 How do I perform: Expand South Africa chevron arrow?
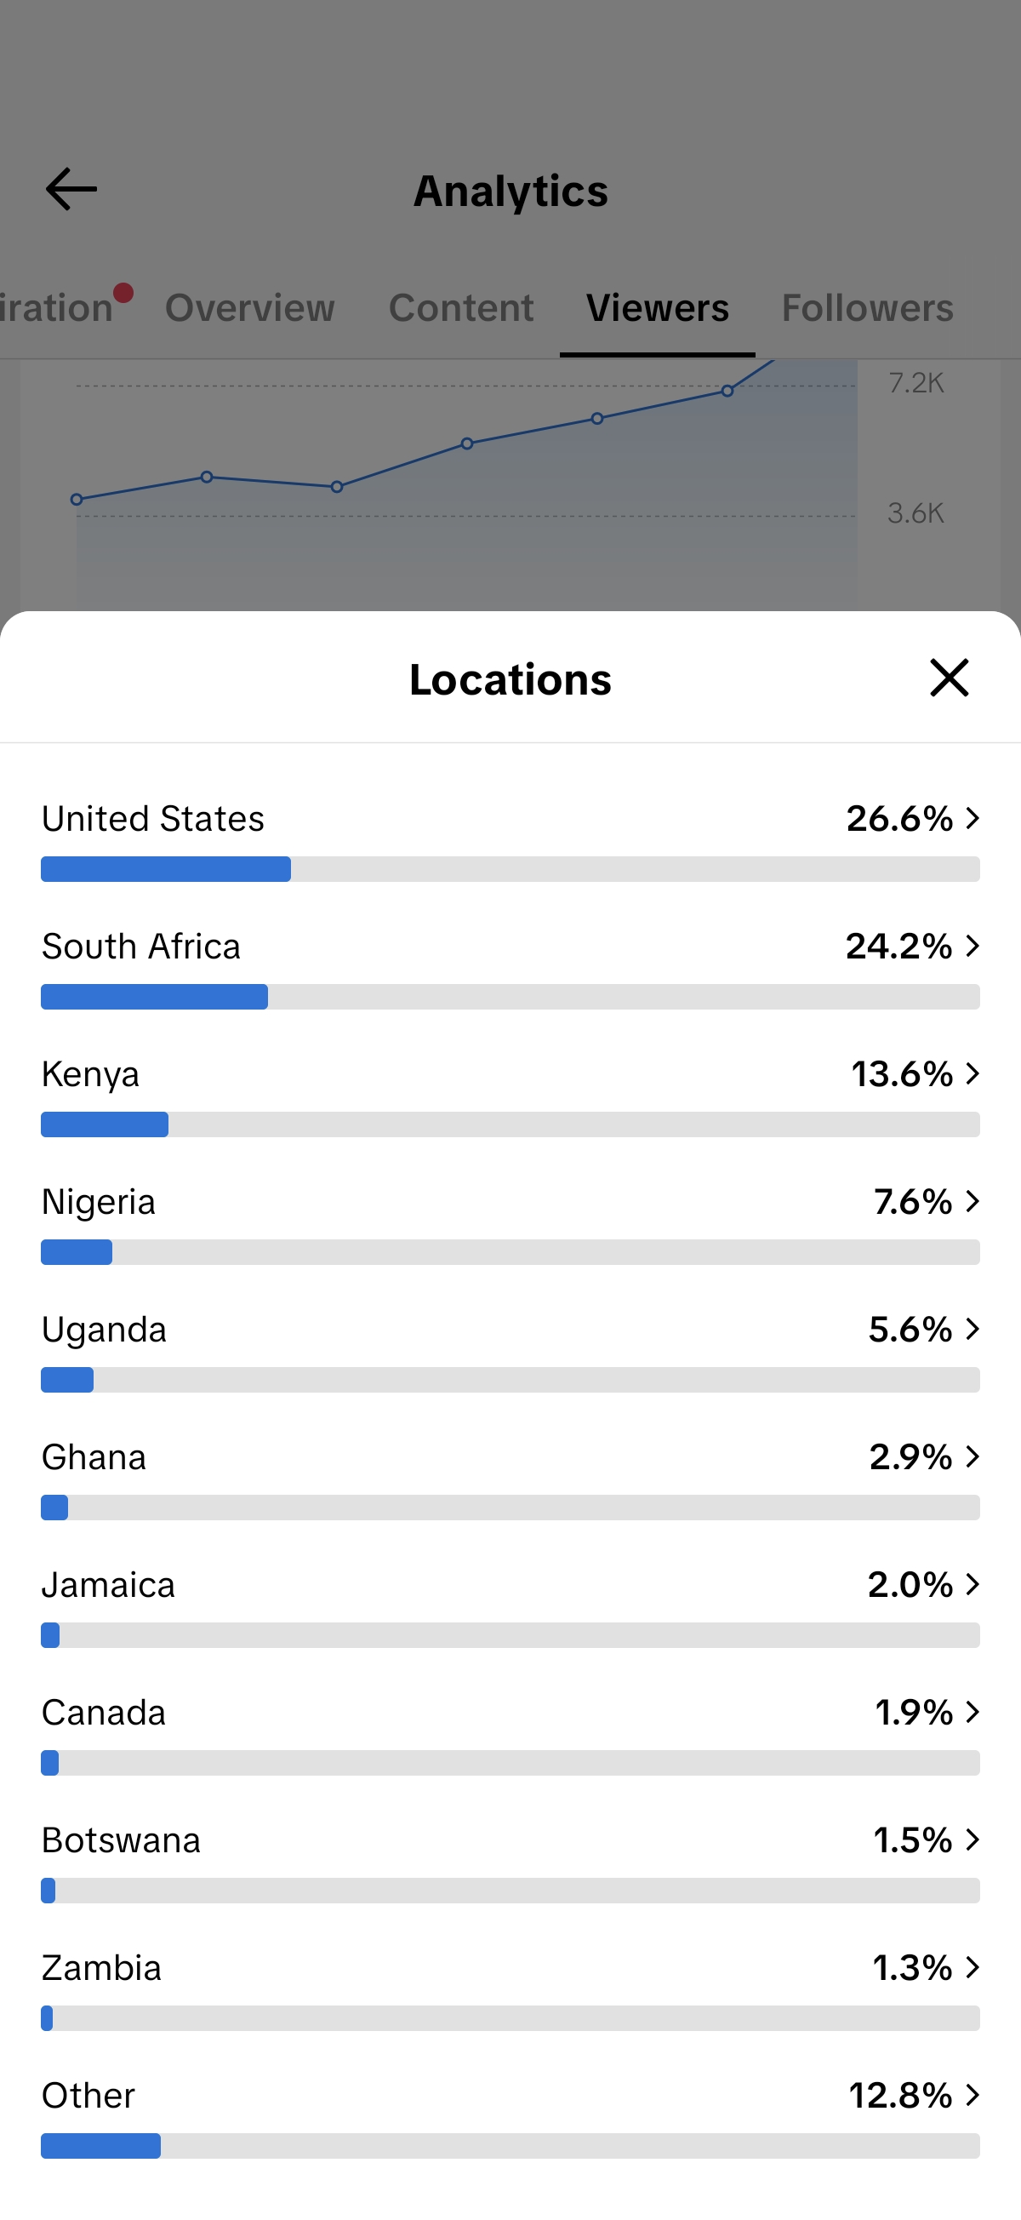click(x=973, y=946)
